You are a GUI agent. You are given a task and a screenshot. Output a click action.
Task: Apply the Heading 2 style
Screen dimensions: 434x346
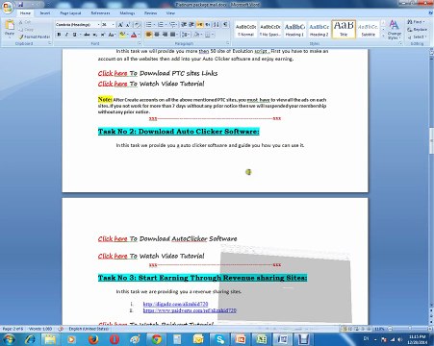point(319,30)
